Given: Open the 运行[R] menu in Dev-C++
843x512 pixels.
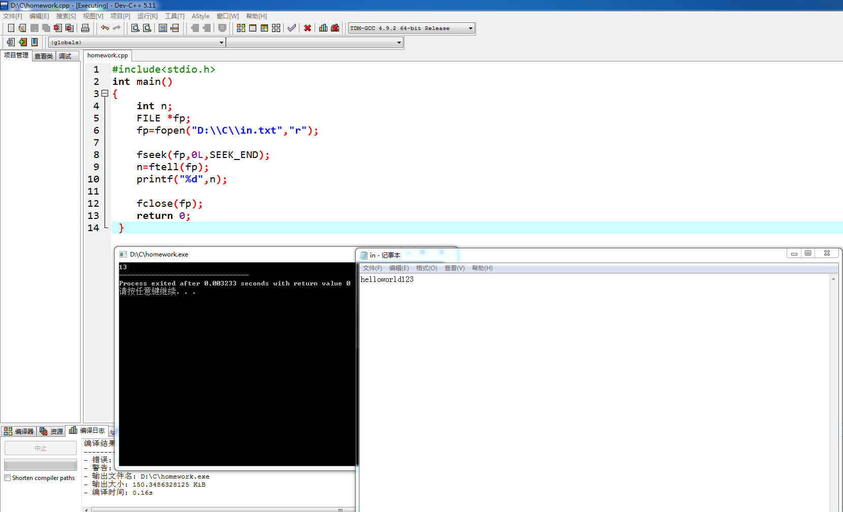Looking at the screenshot, I should (x=148, y=16).
